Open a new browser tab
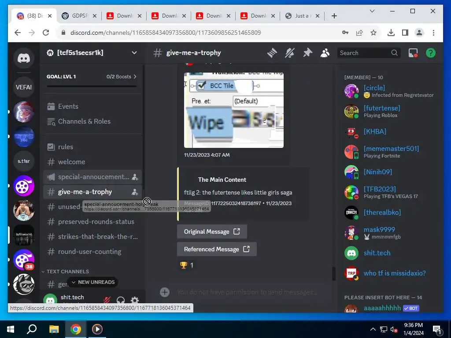This screenshot has width=451, height=338. click(334, 16)
